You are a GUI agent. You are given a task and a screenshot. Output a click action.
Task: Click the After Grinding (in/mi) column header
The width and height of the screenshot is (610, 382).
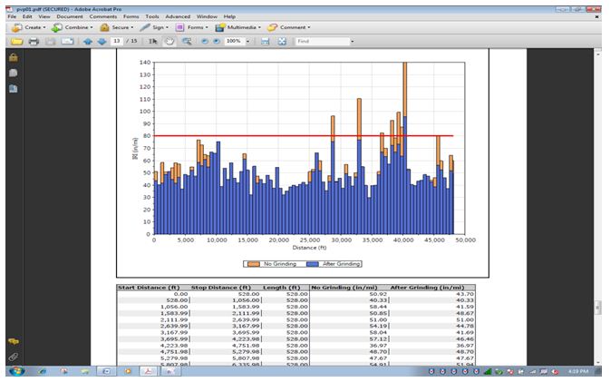427,288
